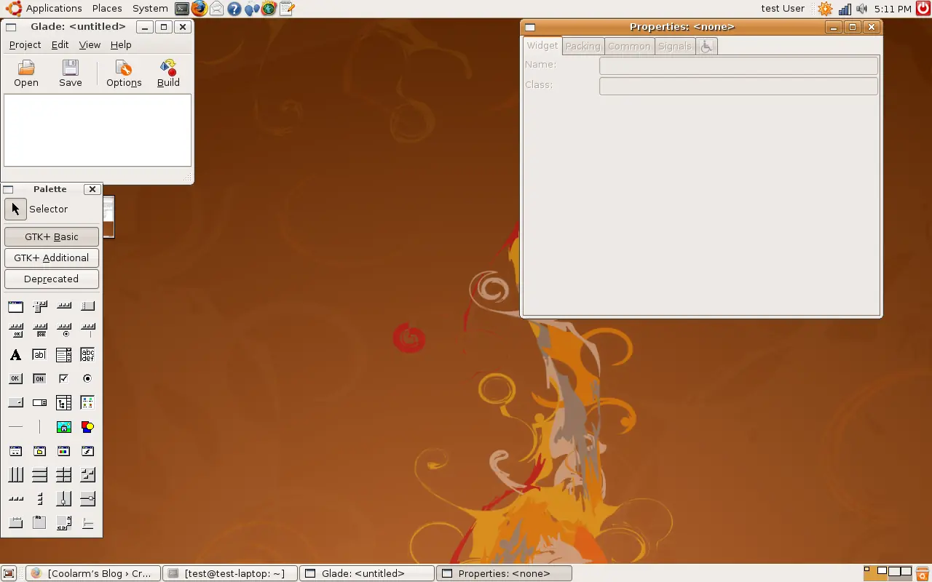Screen dimensions: 932x582
Task: Select the Color Selection Dialog widget icon
Action: [64, 451]
